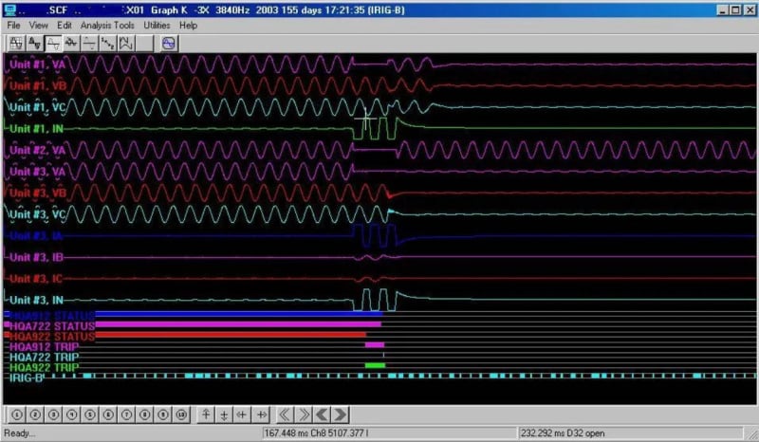Click the magenta HQA912 TRIP marker bar

tap(374, 345)
